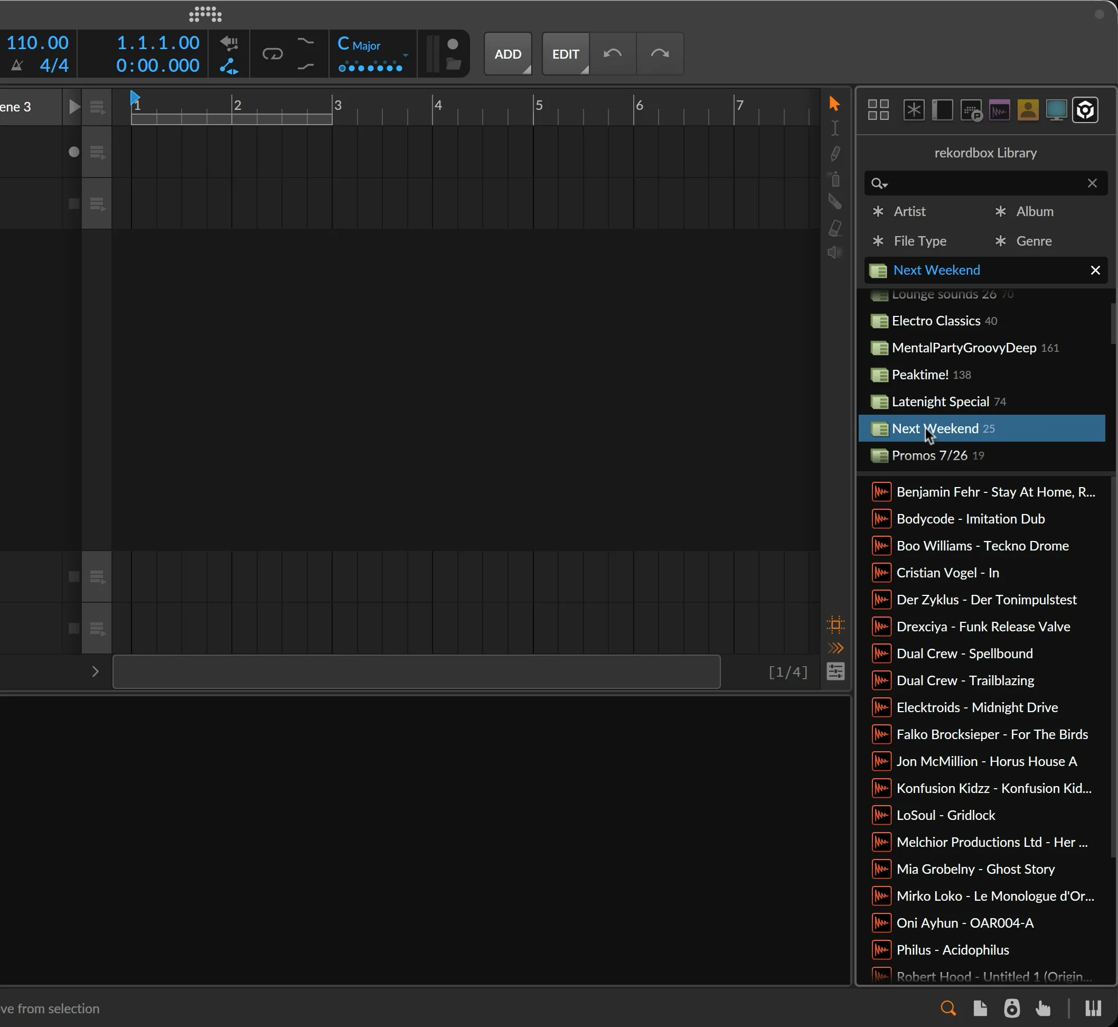1118x1027 pixels.
Task: Toggle first track record arm dot
Action: tap(73, 152)
